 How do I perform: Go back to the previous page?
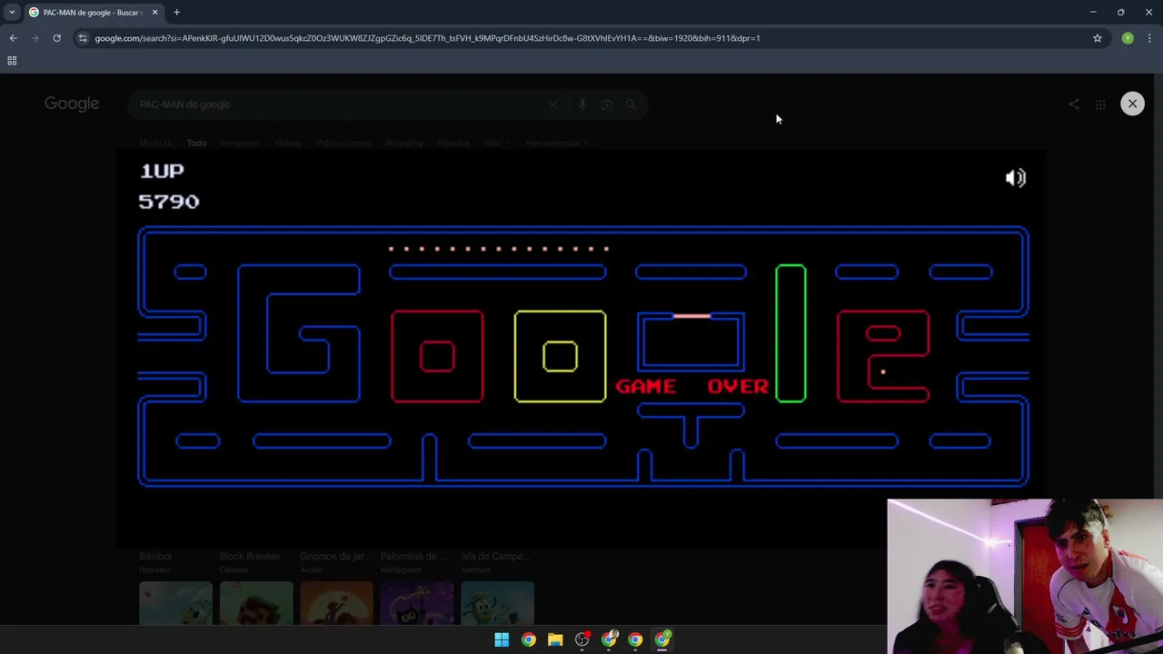(13, 38)
